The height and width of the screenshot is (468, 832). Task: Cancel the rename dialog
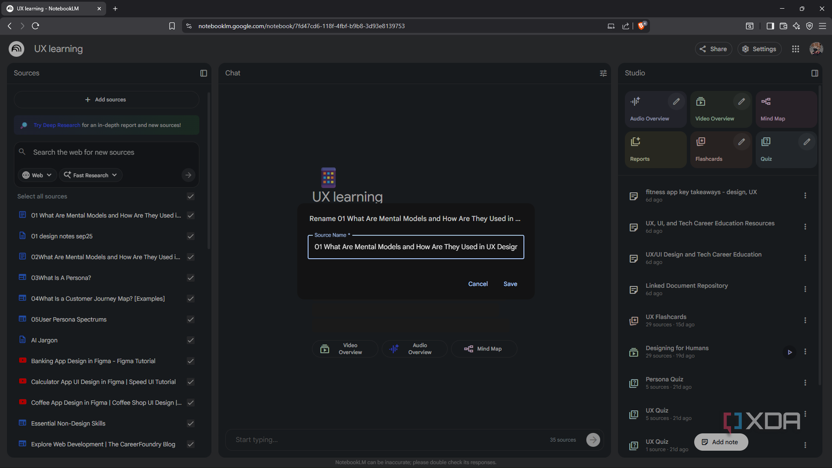(478, 284)
